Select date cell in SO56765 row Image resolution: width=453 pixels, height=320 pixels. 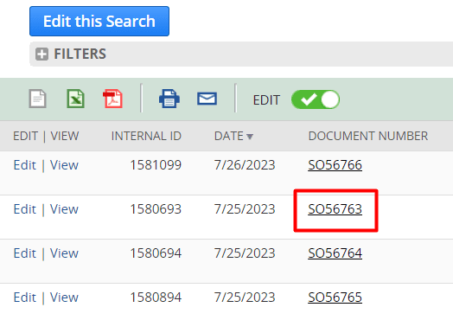pyautogui.click(x=245, y=298)
